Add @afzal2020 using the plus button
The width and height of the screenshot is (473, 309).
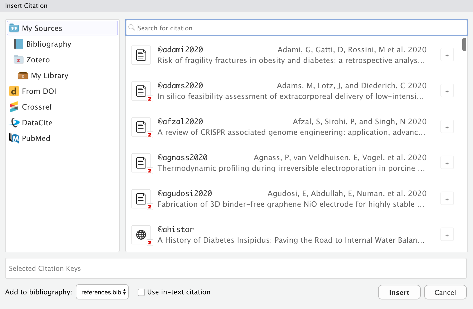click(447, 126)
